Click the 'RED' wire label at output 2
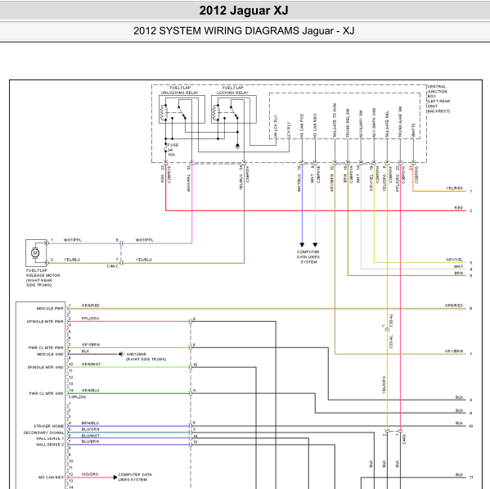The width and height of the screenshot is (490, 489). [459, 208]
